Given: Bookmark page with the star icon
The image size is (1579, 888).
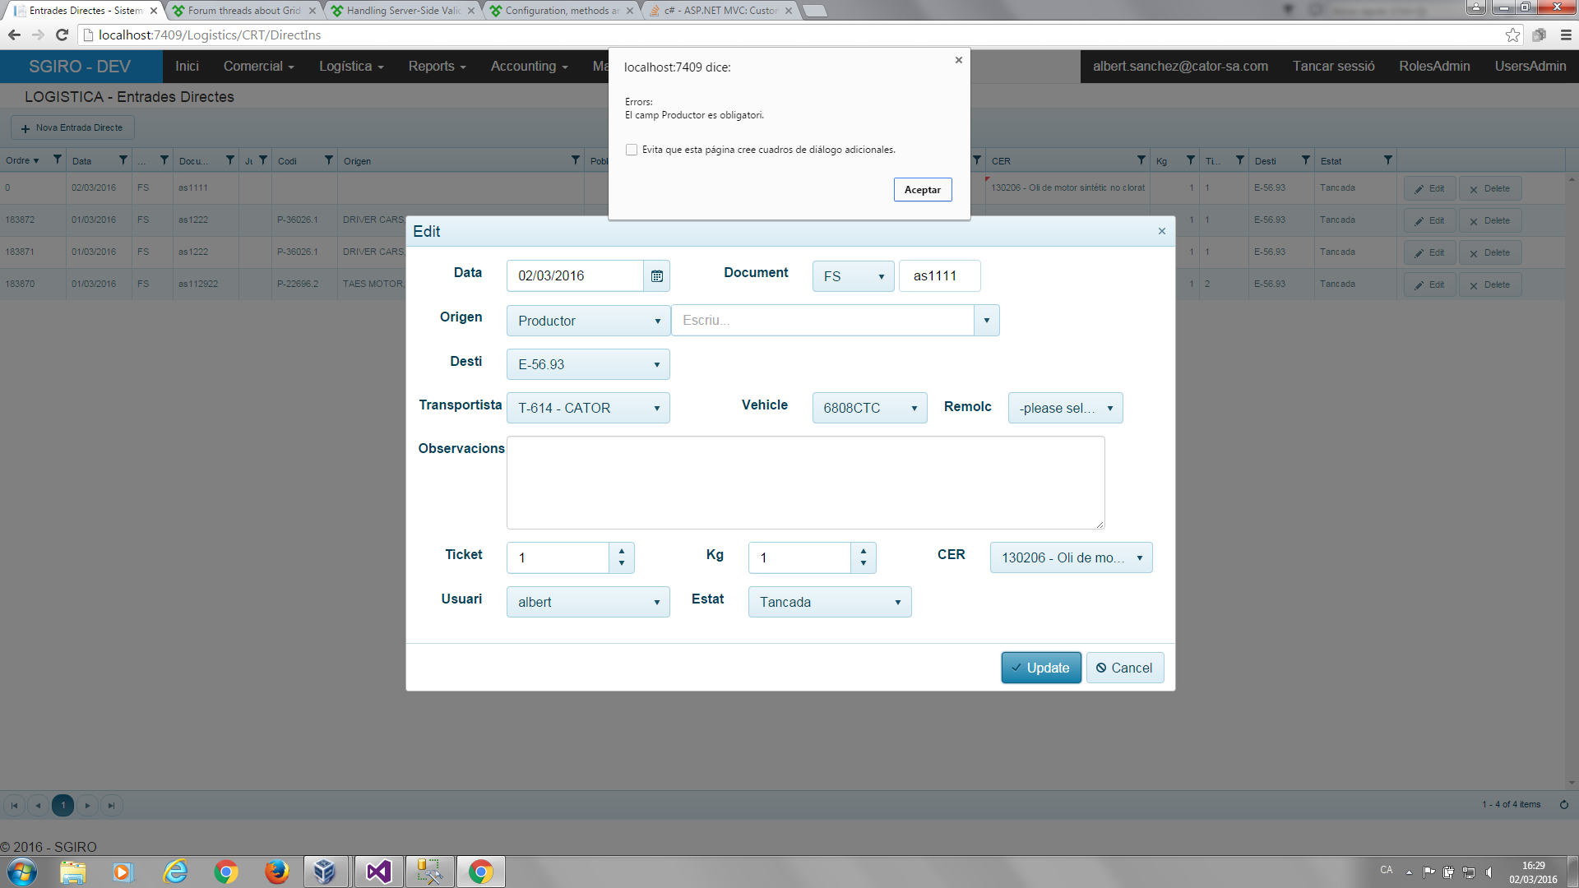Looking at the screenshot, I should point(1512,35).
